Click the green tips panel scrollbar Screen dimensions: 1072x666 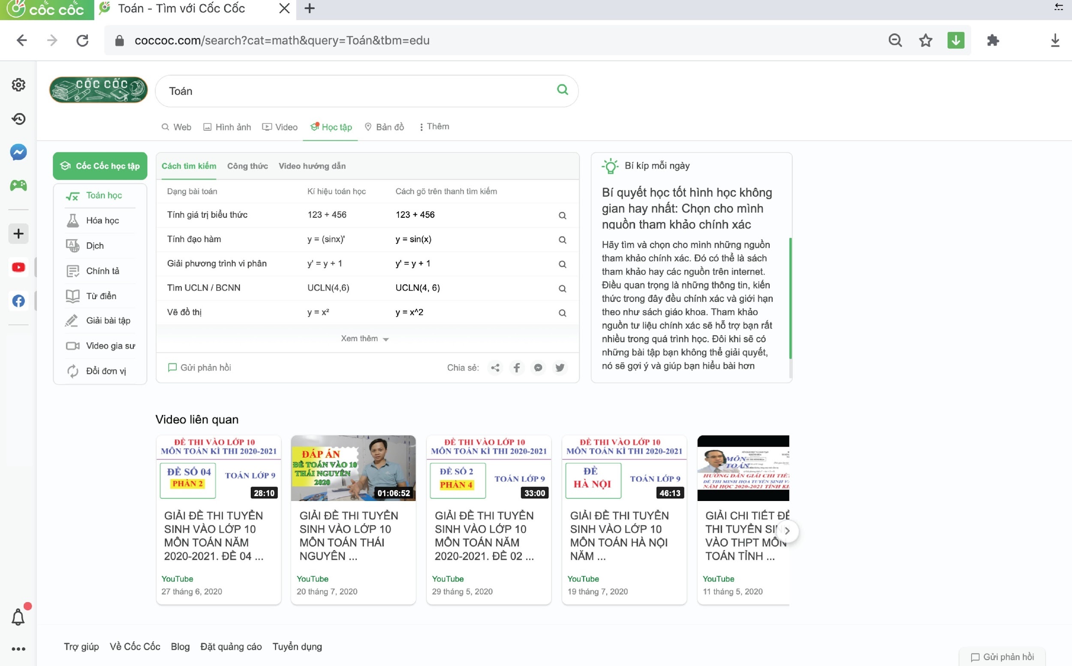(x=790, y=298)
